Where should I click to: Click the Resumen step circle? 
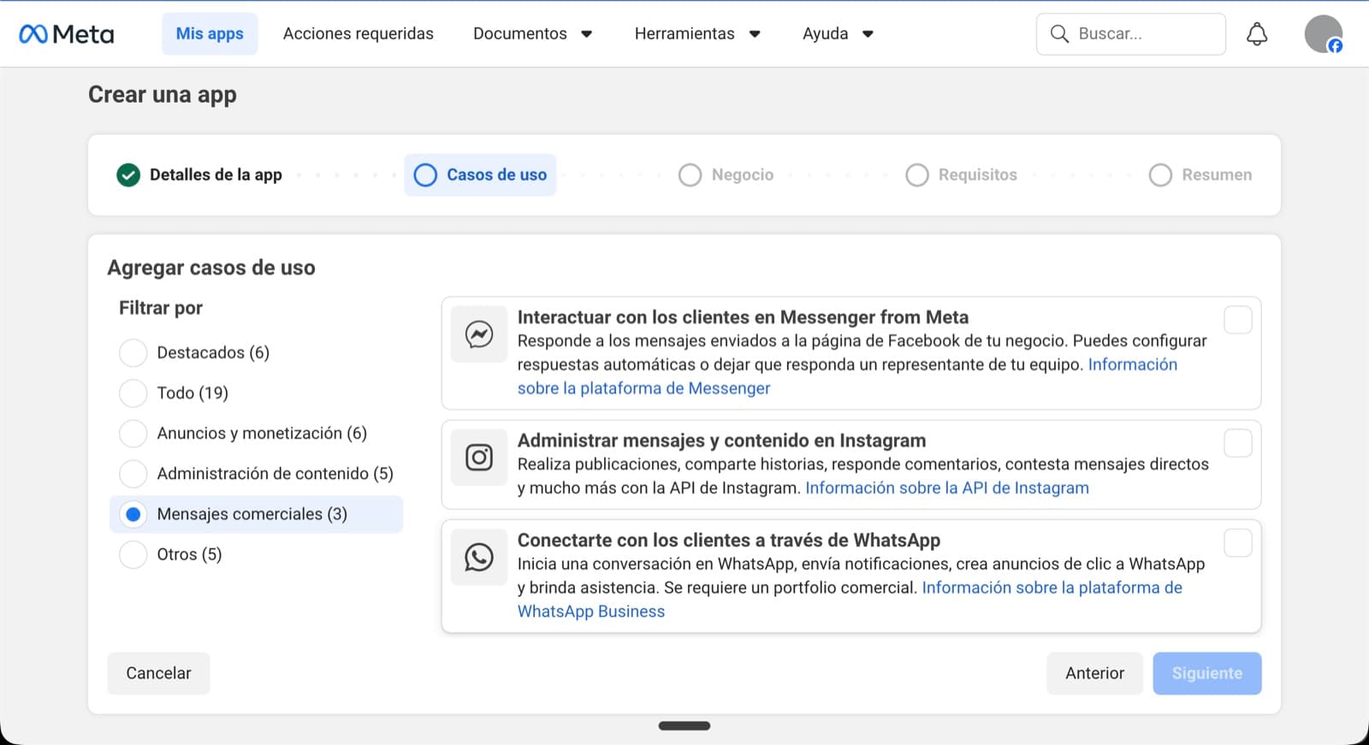[1160, 174]
